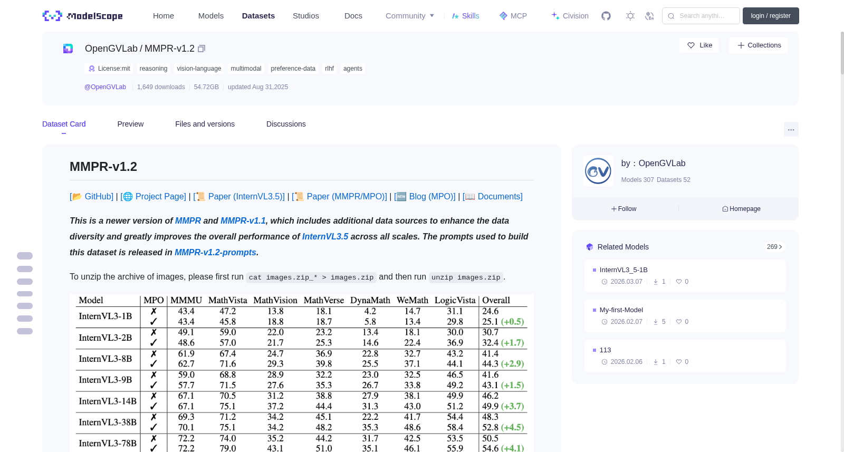Viewport: 844px width, 452px height.
Task: Switch to Files and versions tab
Action: point(205,124)
